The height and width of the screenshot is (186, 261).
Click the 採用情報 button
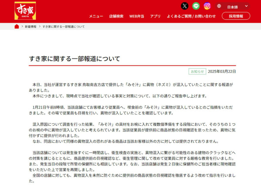(x=236, y=16)
